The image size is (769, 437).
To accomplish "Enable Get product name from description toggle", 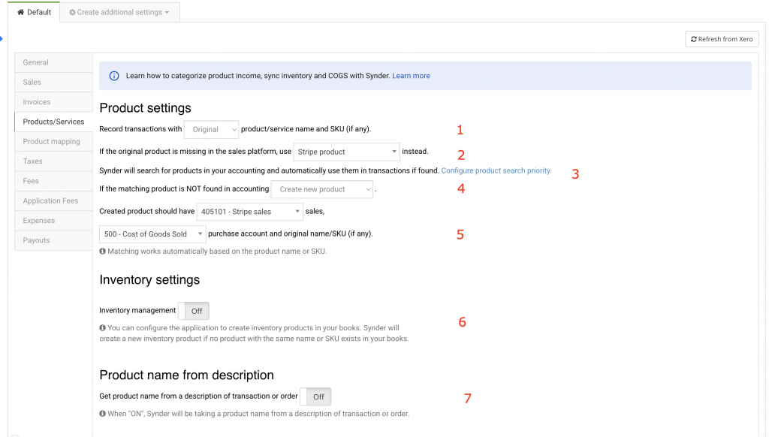I will 315,396.
